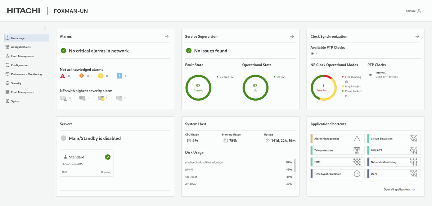Open Clock Synchronization card arrow
This screenshot has height=206, width=432.
point(417,36)
